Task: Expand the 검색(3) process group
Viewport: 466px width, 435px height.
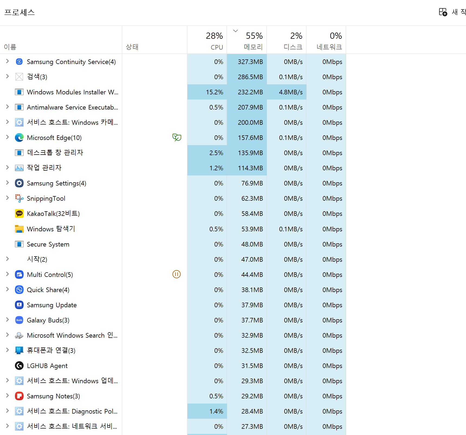Action: pyautogui.click(x=8, y=76)
